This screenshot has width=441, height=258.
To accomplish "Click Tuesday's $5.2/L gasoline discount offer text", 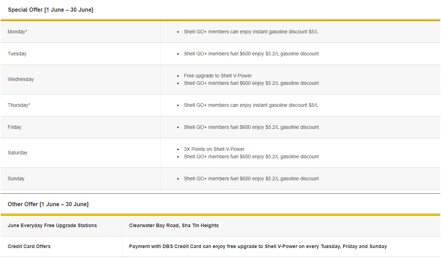I will (251, 54).
